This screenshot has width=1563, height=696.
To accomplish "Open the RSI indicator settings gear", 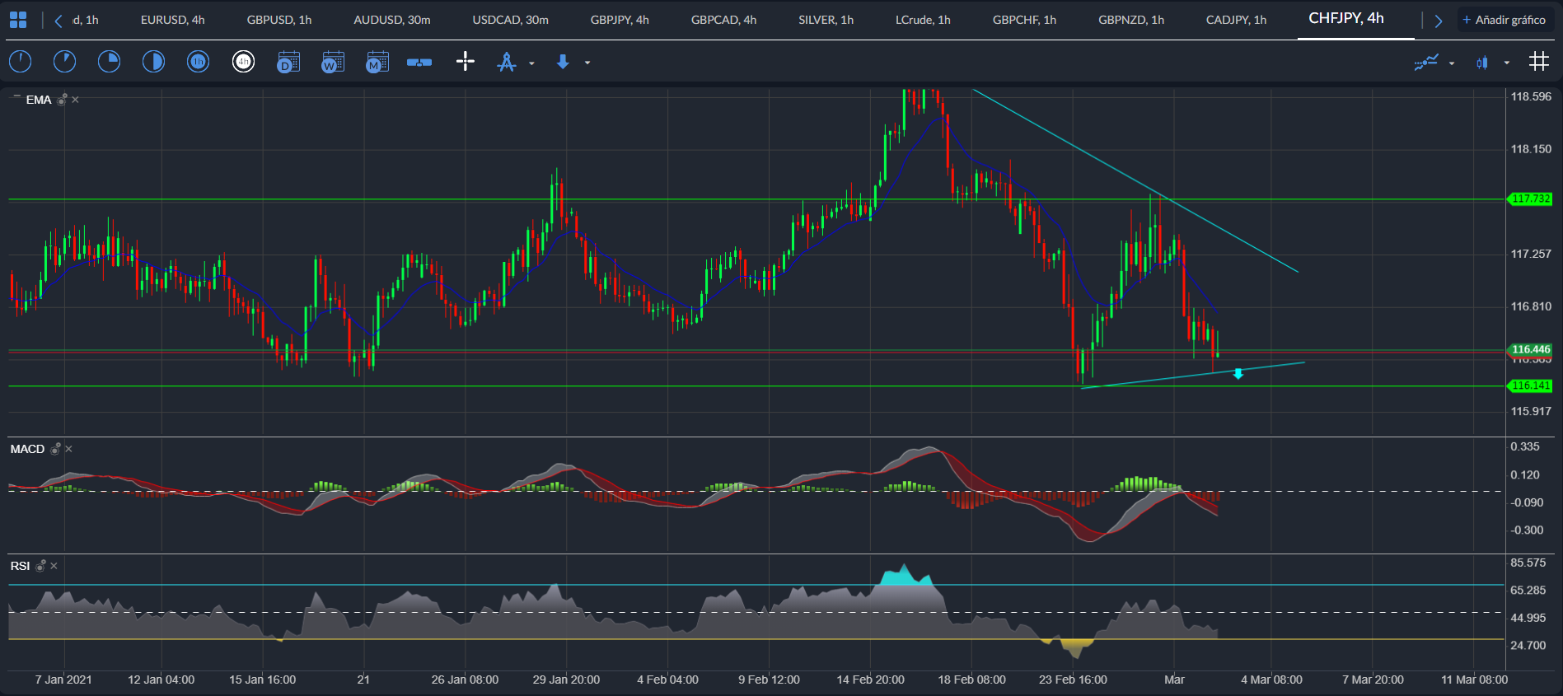I will click(40, 566).
